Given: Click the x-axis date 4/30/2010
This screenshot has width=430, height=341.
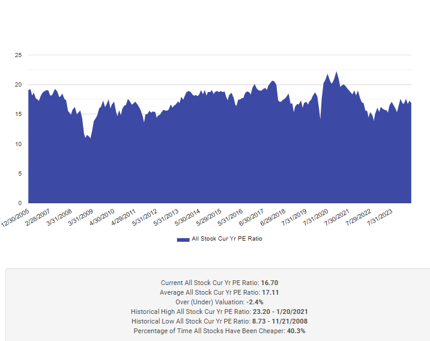Looking at the screenshot, I should [x=101, y=217].
